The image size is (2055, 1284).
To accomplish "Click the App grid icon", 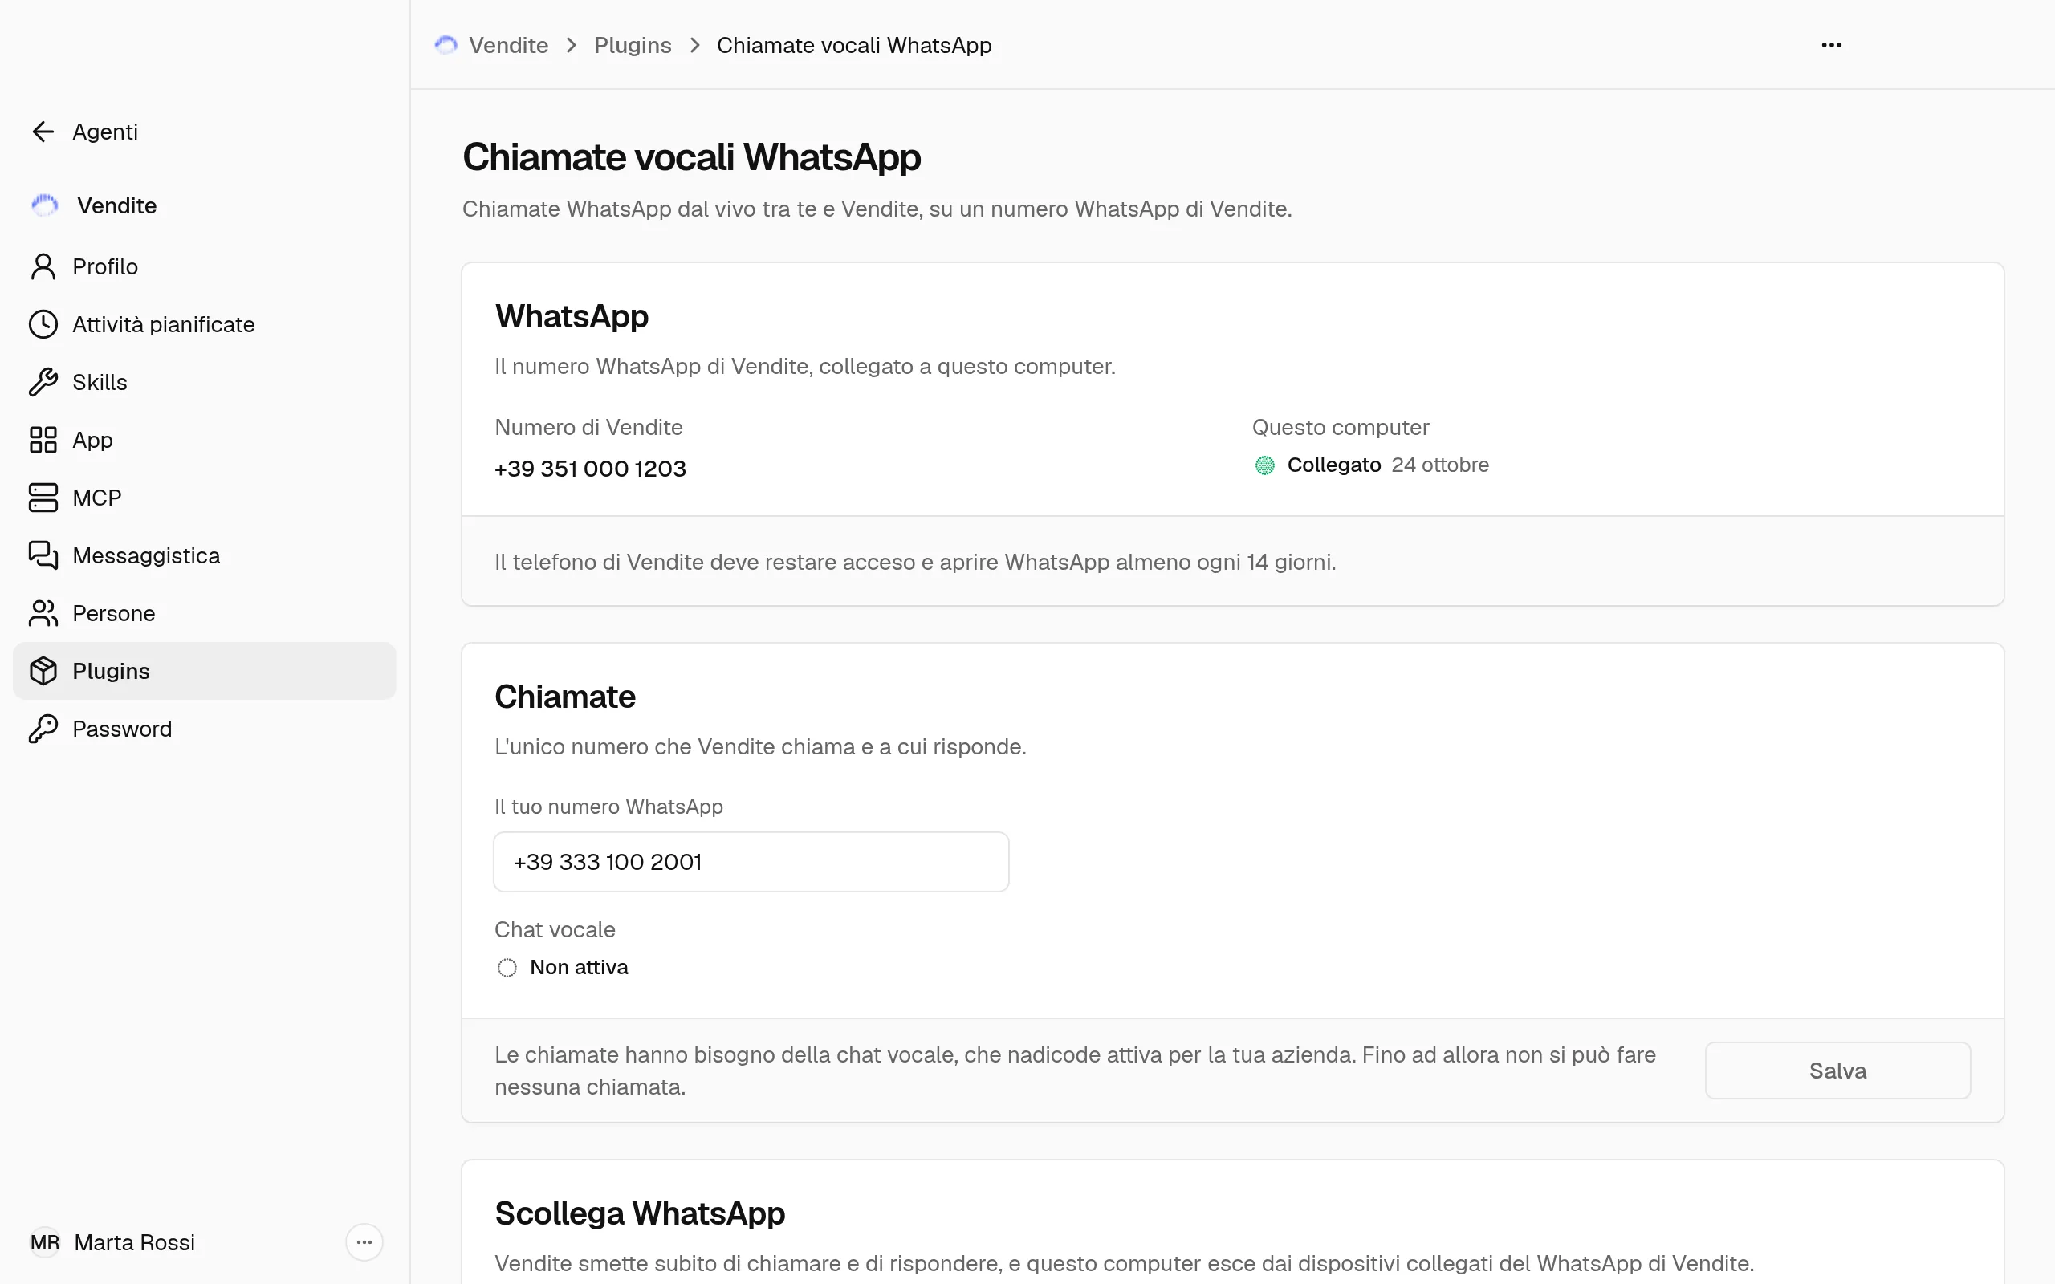I will click(43, 440).
